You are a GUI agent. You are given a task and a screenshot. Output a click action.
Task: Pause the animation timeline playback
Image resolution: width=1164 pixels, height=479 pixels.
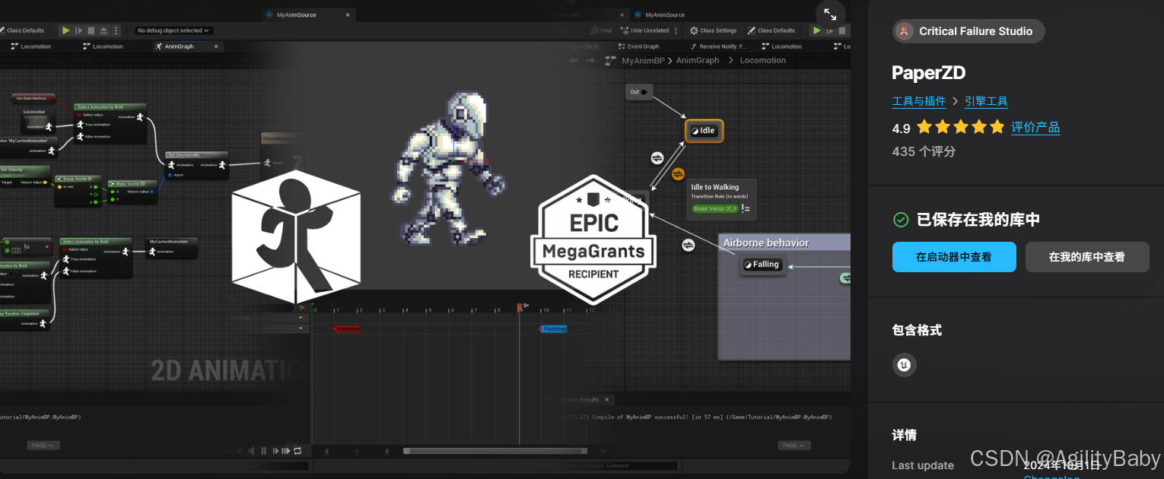[x=264, y=451]
